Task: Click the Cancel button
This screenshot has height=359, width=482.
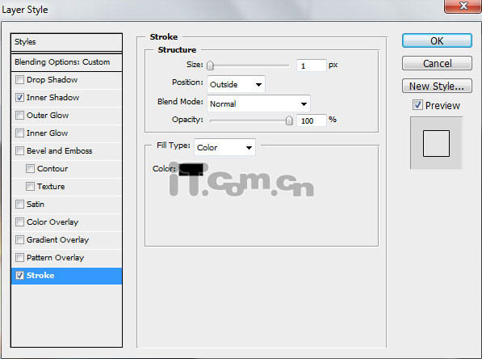Action: (x=437, y=63)
